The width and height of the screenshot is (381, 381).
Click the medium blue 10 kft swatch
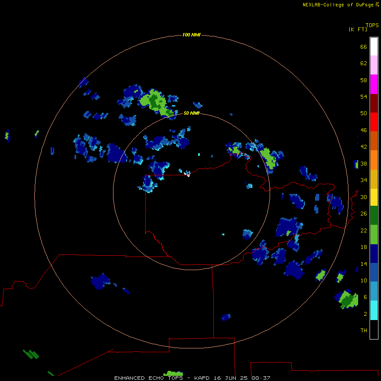[x=374, y=272]
